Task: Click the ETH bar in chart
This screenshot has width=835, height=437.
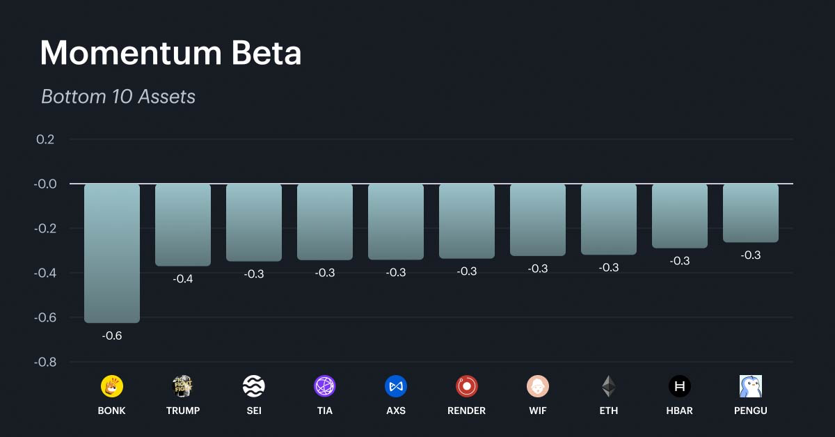Action: point(609,219)
